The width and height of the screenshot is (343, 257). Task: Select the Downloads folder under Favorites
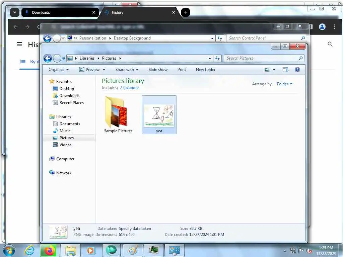click(55, 95)
